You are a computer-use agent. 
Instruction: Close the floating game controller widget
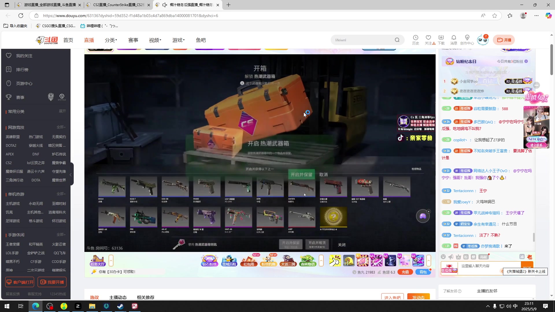point(429,211)
